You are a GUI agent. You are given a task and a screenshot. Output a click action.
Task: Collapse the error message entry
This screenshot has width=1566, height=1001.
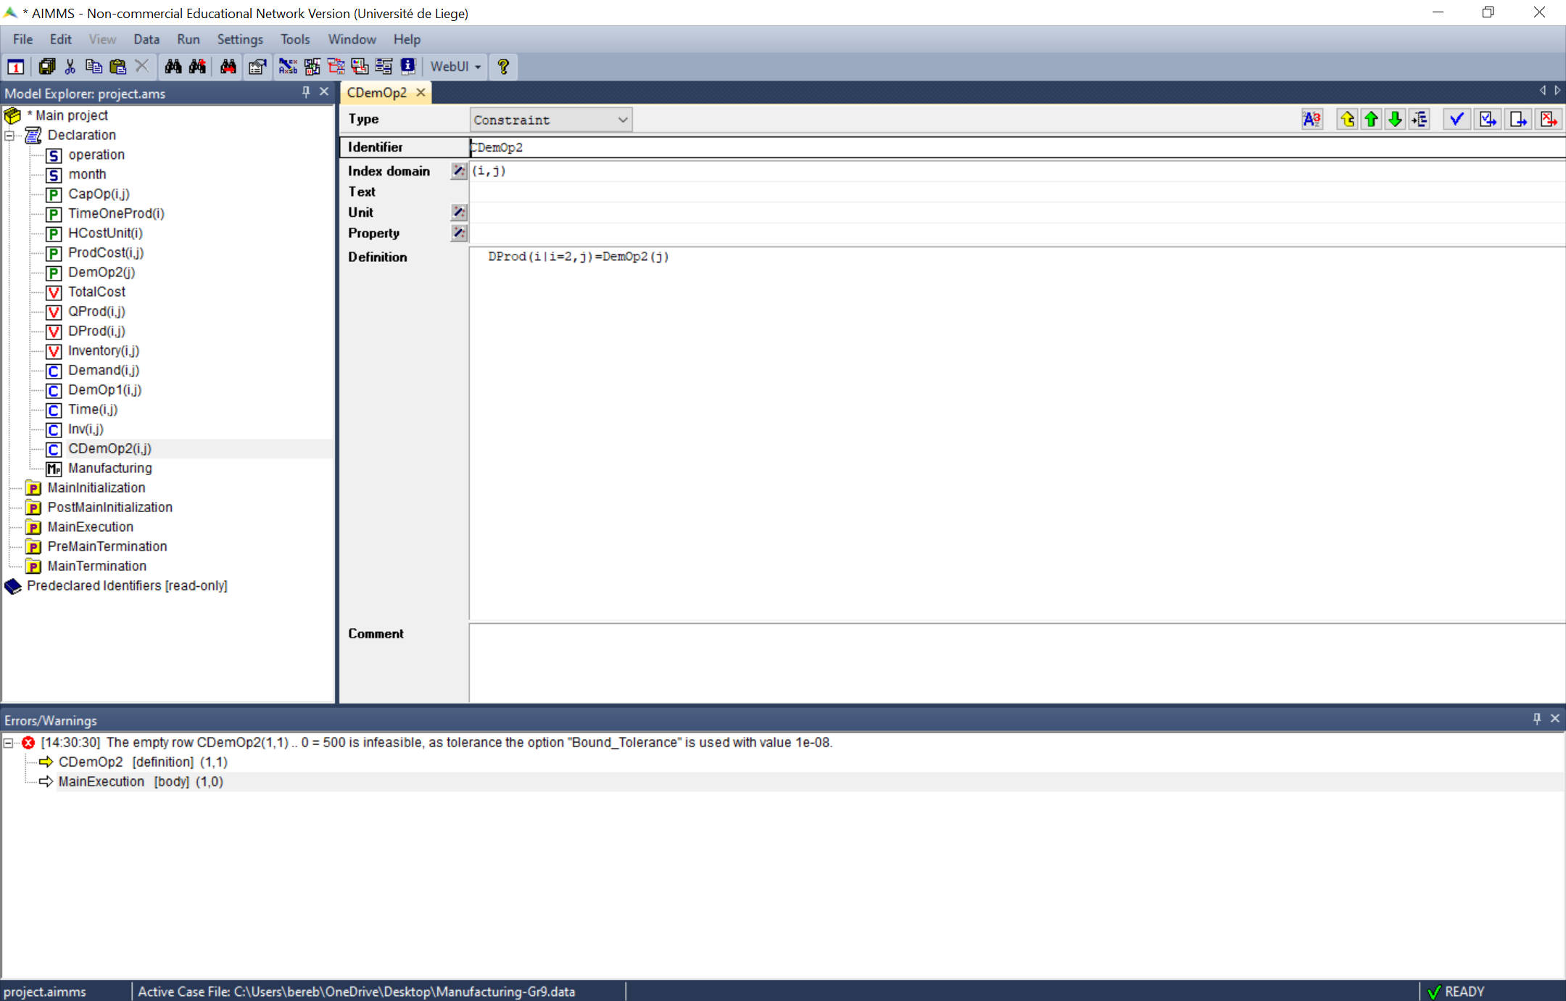[9, 743]
